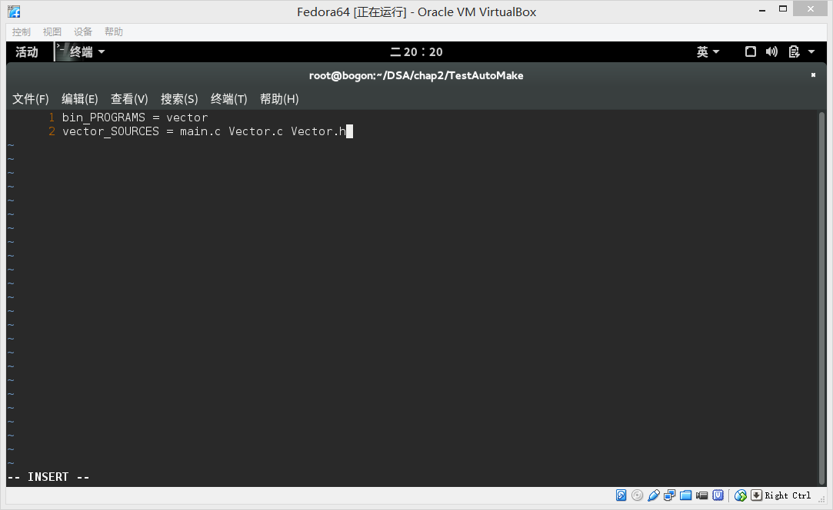
Task: Click the network adapters status icon
Action: point(670,495)
